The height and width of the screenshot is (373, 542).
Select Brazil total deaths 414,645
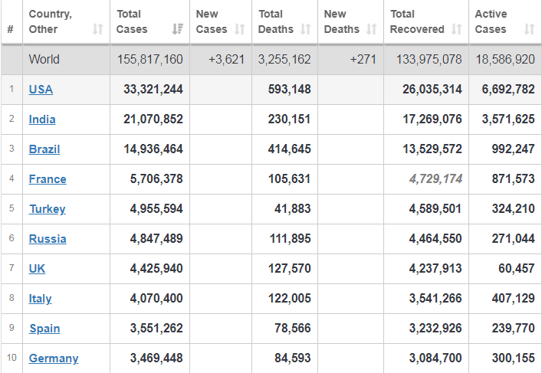coord(289,149)
